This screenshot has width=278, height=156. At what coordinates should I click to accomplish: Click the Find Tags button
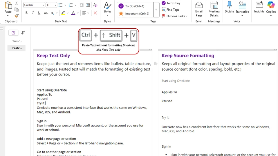pos(171,10)
